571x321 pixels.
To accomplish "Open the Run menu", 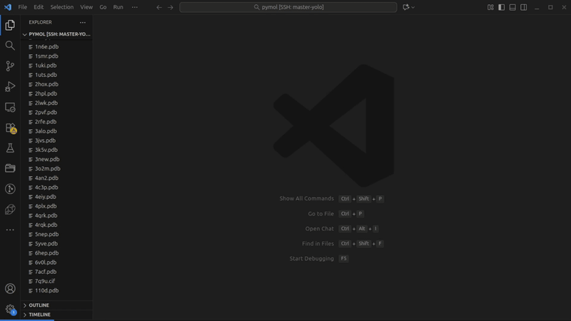I will click(118, 7).
